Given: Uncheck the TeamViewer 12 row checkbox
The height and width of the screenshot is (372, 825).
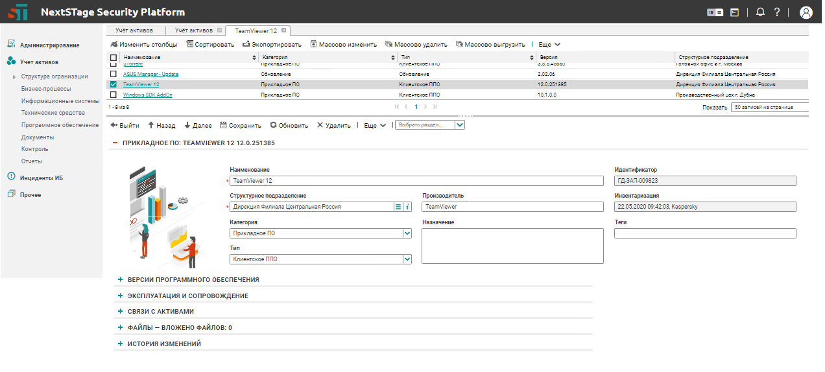Looking at the screenshot, I should (114, 84).
